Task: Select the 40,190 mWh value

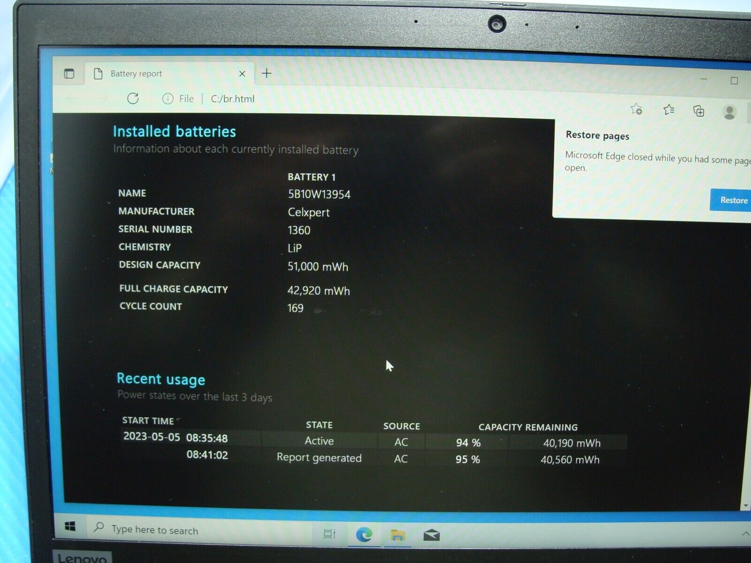Action: (x=572, y=443)
